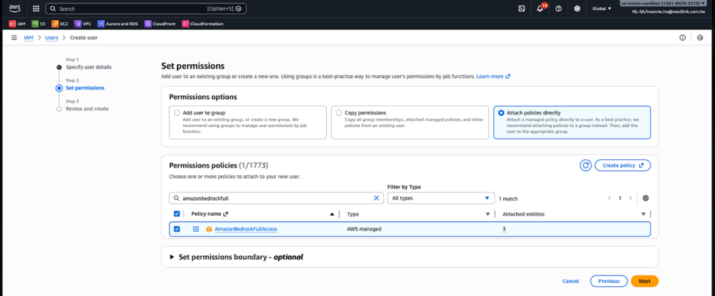Focus the top AWS search field
The height and width of the screenshot is (296, 715).
pos(146,8)
